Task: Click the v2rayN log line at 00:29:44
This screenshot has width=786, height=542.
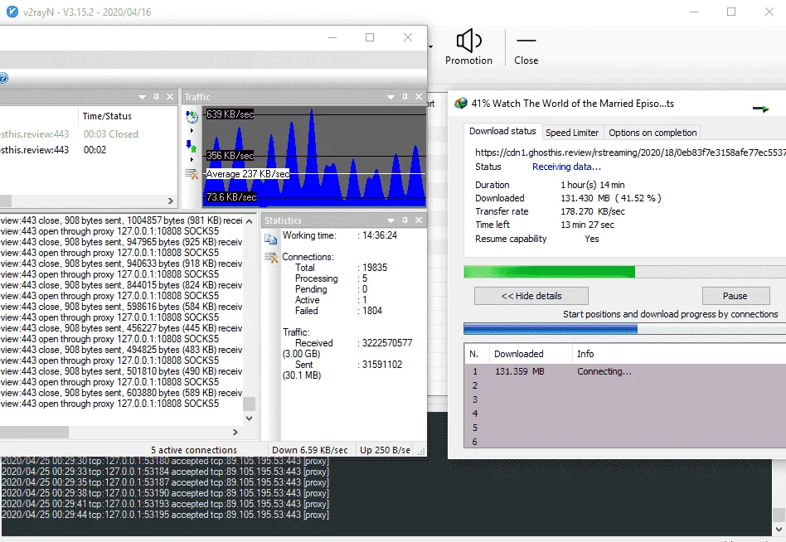Action: coord(166,515)
